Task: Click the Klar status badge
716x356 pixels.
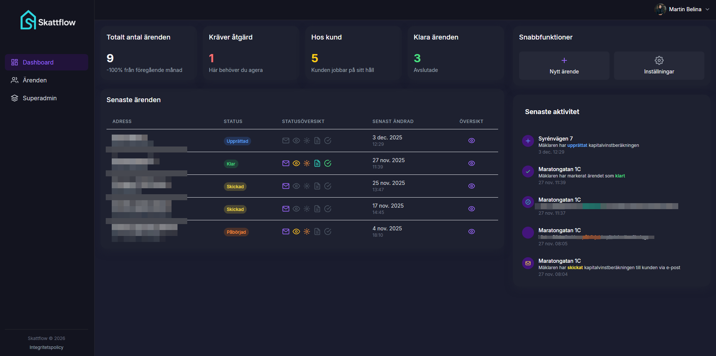Action: pyautogui.click(x=231, y=164)
